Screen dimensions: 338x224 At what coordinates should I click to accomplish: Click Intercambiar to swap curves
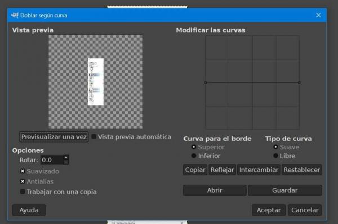click(259, 170)
